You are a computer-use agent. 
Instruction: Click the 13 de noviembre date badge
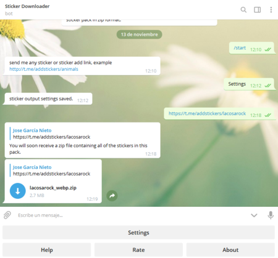pyautogui.click(x=139, y=34)
